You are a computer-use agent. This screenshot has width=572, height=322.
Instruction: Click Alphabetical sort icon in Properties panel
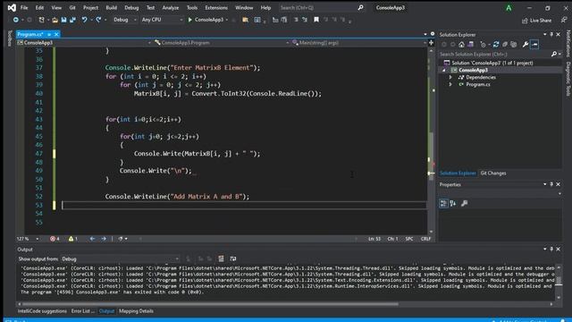click(453, 203)
